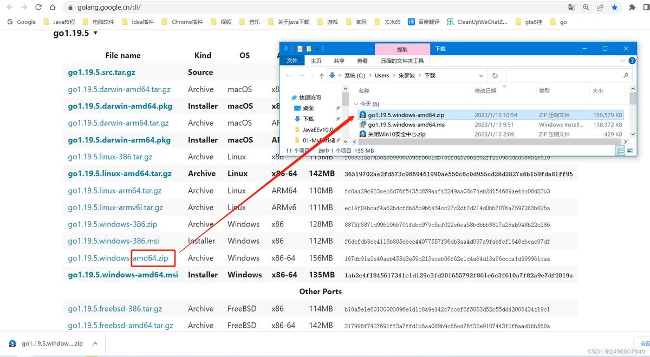Download go1.19.5.linux-arm64.tar.gz
This screenshot has height=357, width=650.
(x=115, y=191)
